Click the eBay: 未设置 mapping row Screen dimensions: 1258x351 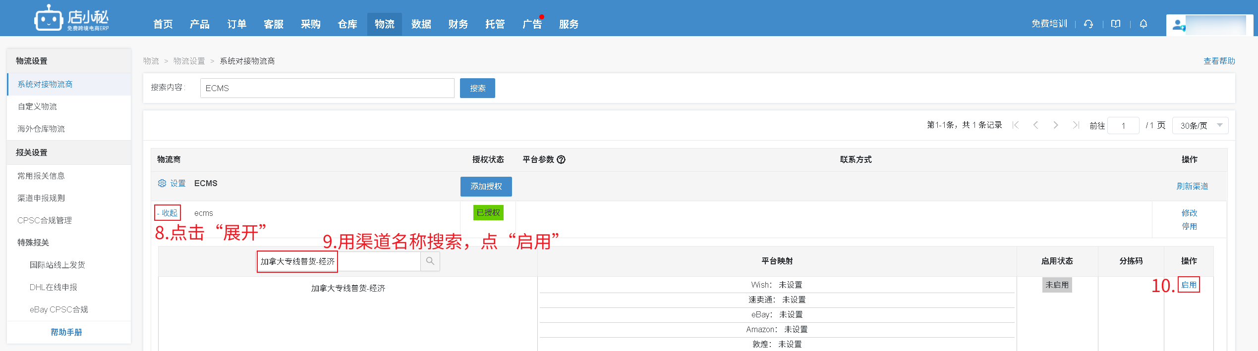click(x=777, y=314)
